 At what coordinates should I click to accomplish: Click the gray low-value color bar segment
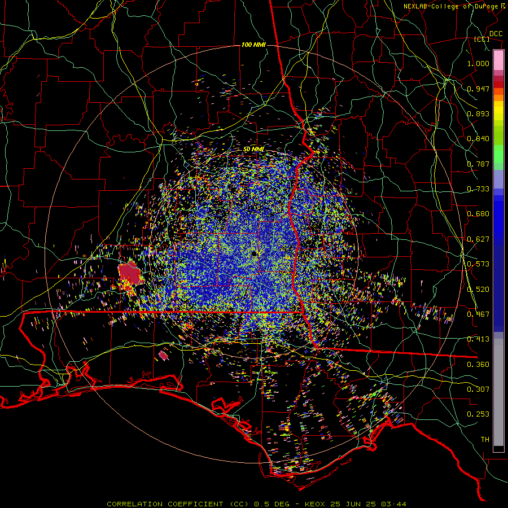coord(498,392)
